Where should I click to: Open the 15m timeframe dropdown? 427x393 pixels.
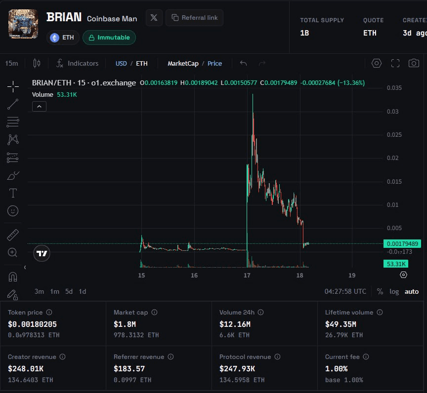click(x=11, y=63)
